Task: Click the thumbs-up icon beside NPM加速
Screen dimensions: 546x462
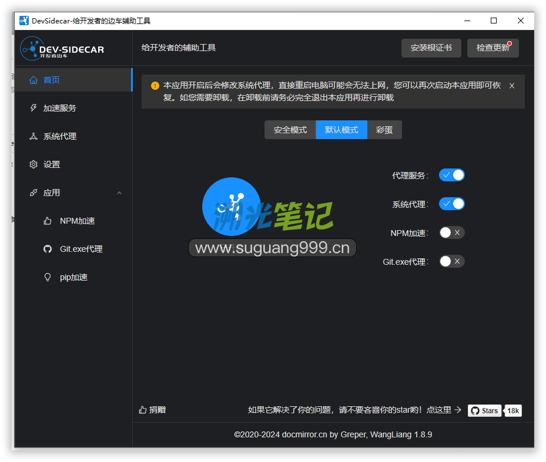Action: tap(48, 221)
